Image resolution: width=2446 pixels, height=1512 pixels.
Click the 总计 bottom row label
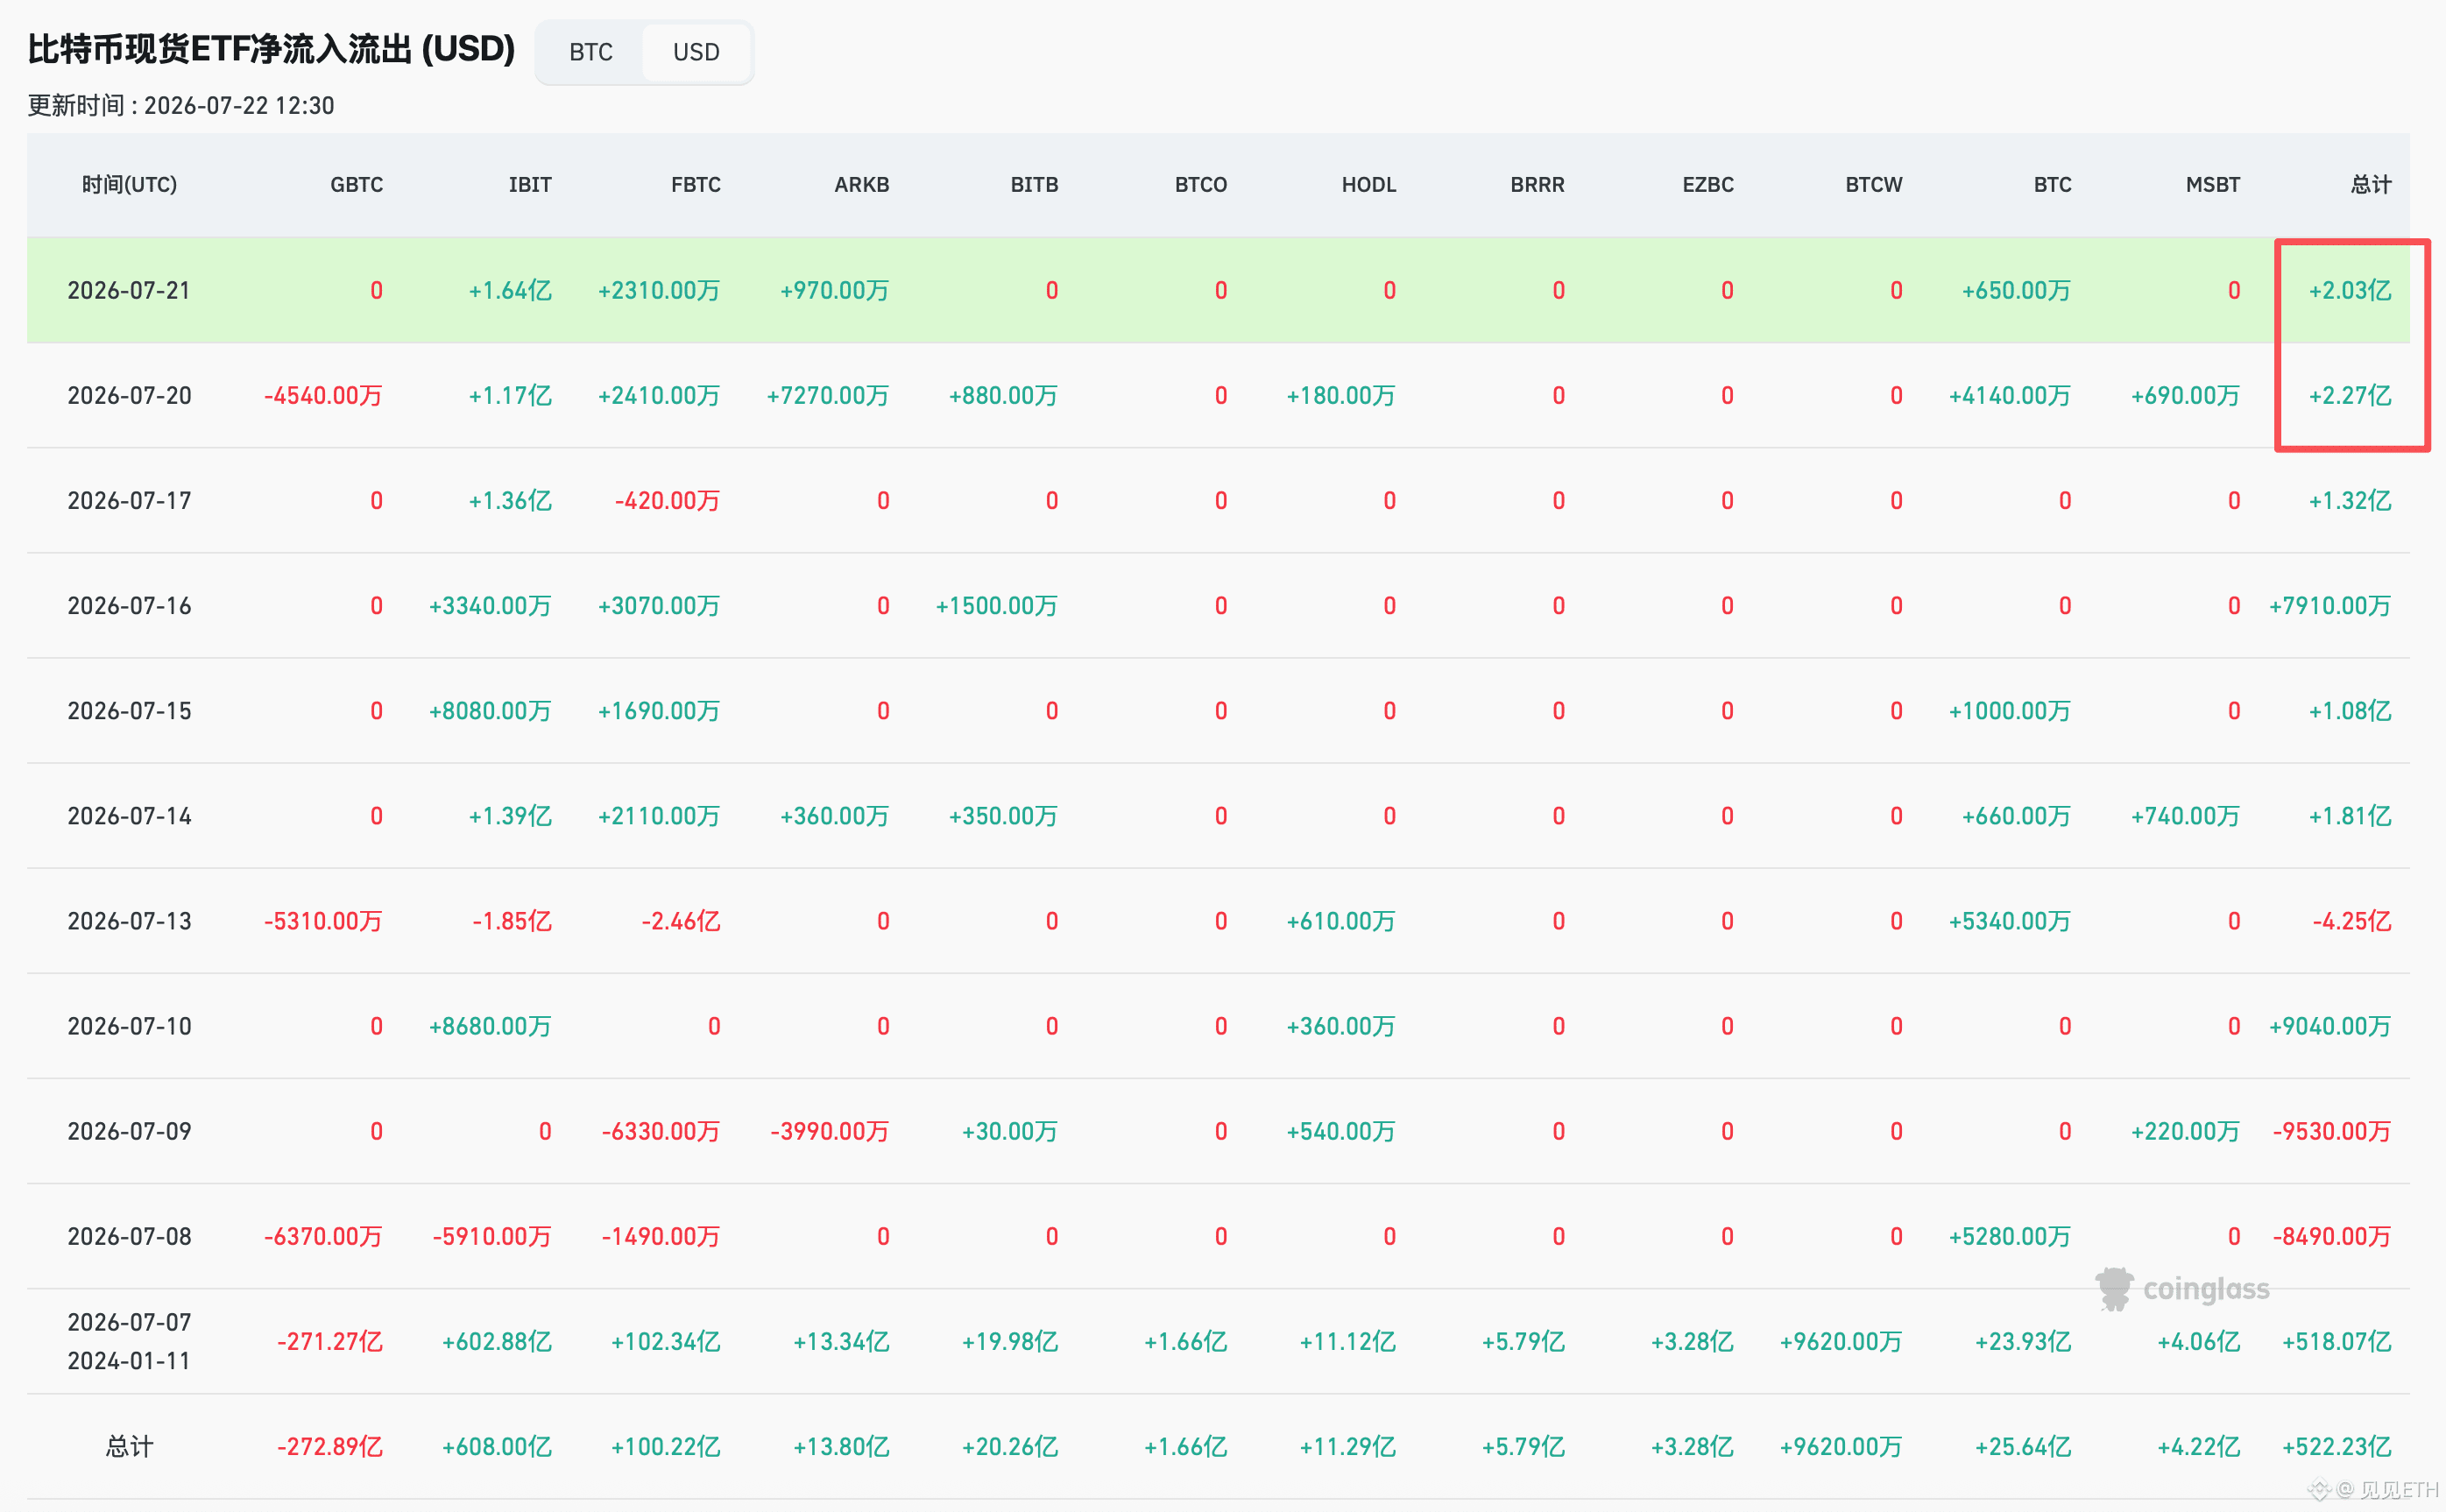pyautogui.click(x=129, y=1446)
